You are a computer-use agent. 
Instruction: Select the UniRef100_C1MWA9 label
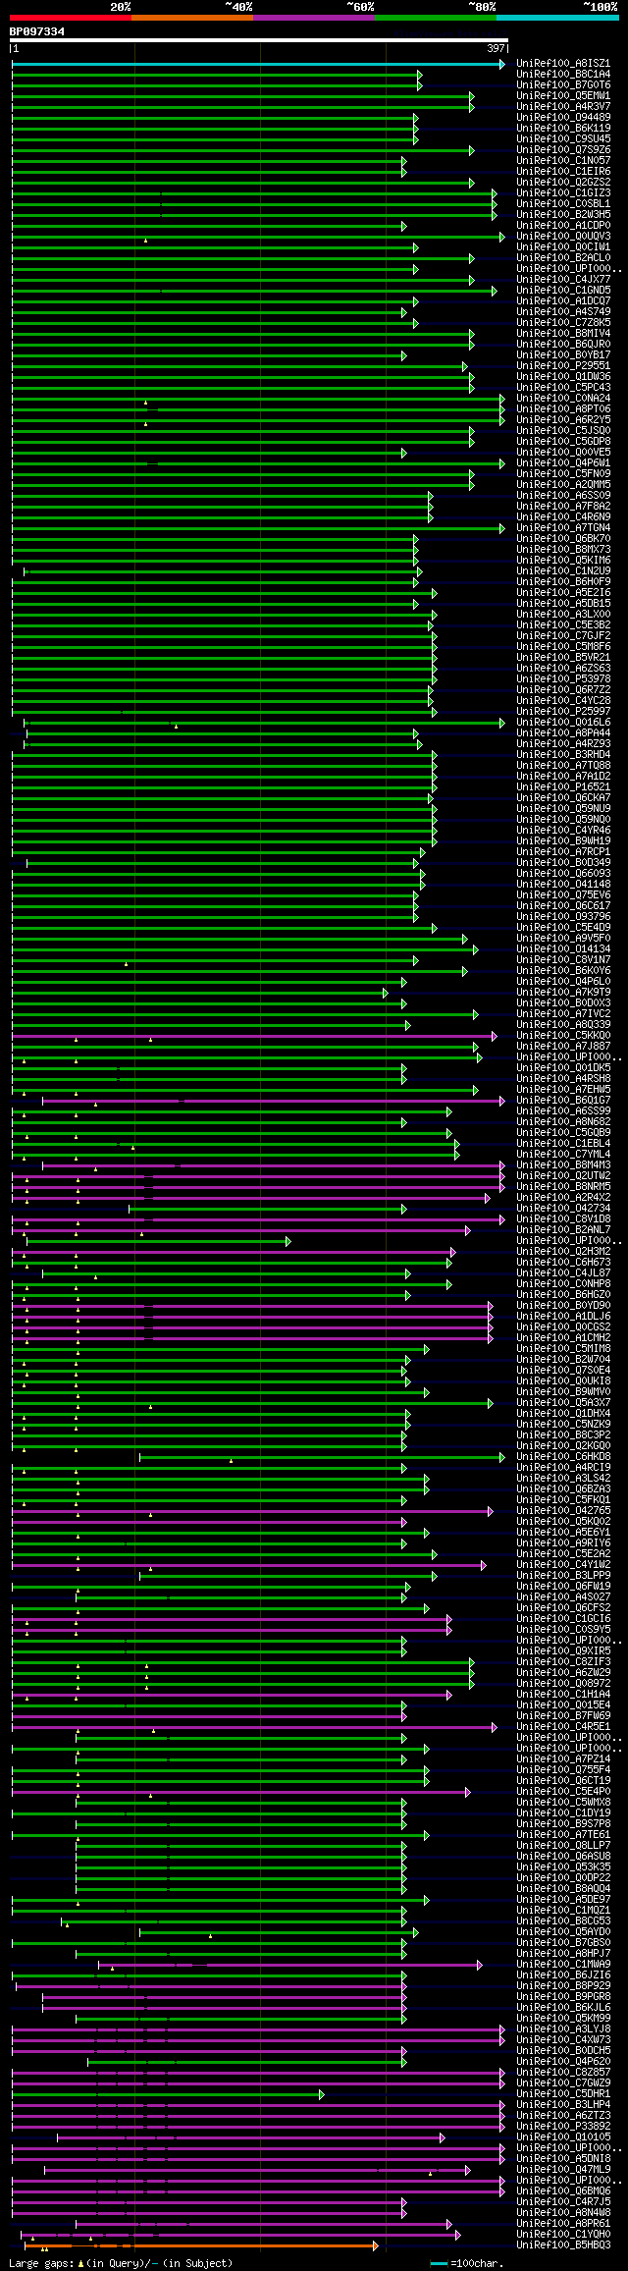click(563, 1965)
